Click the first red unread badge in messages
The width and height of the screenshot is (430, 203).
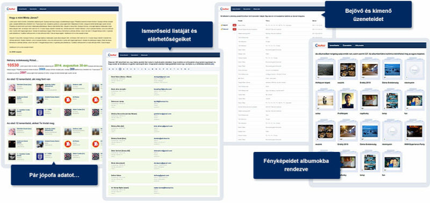234,25
